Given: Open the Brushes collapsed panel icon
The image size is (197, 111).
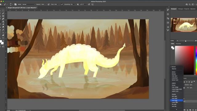Looking at the screenshot, I should (x=168, y=30).
